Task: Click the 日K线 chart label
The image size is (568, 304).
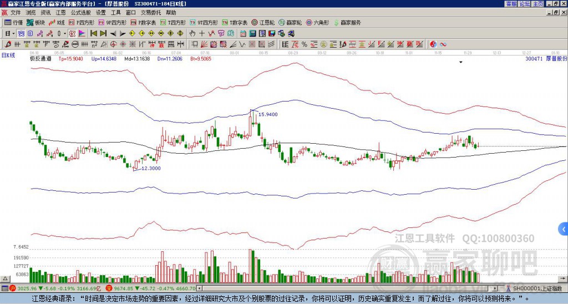Action: coord(8,55)
